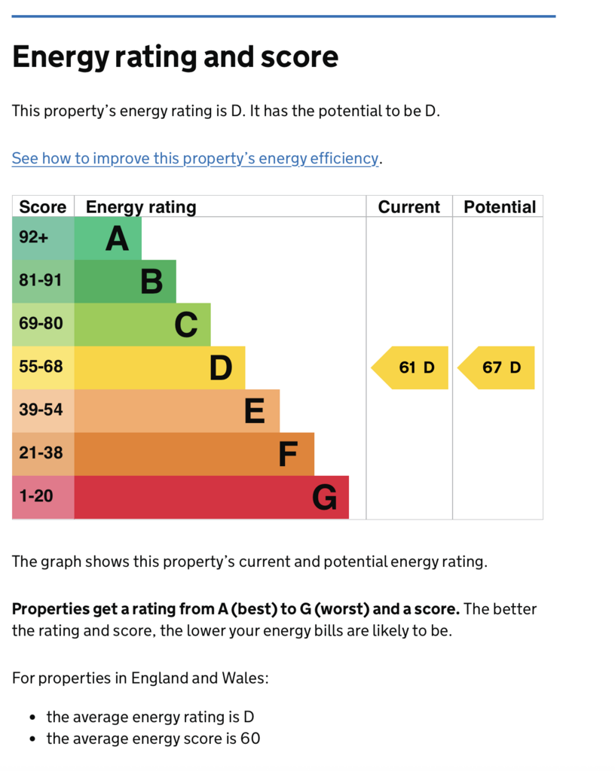Viewport: 615px width, 771px height.
Task: Click the 55-68 score cell
Action: (43, 367)
